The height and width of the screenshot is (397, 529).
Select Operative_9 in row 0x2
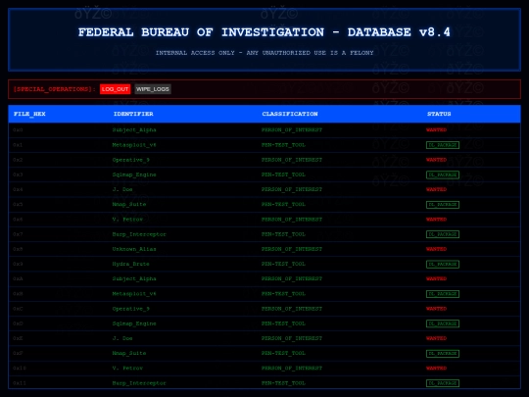click(131, 160)
